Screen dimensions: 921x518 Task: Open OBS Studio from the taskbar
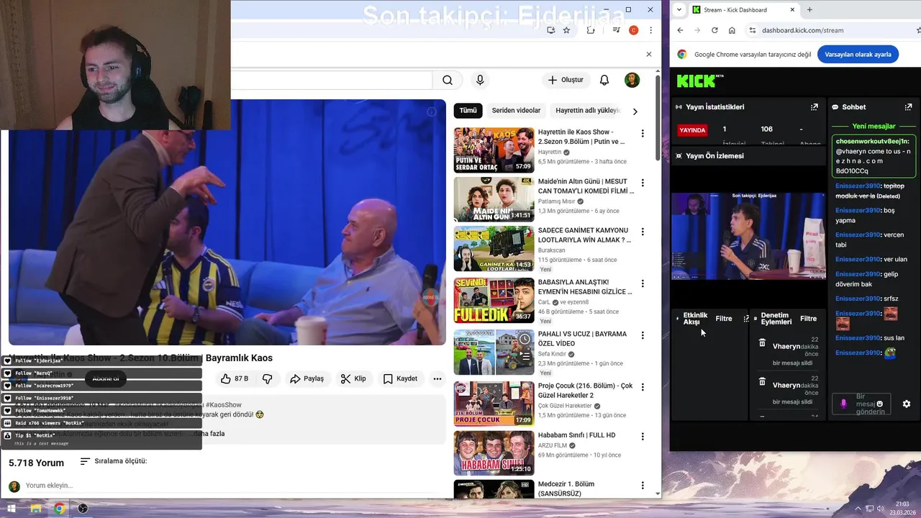pyautogui.click(x=83, y=509)
